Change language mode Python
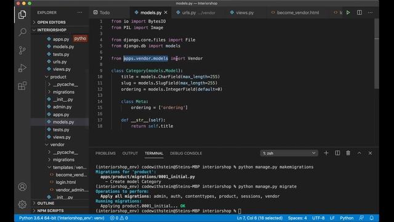394x222 pixels. coord(347,218)
